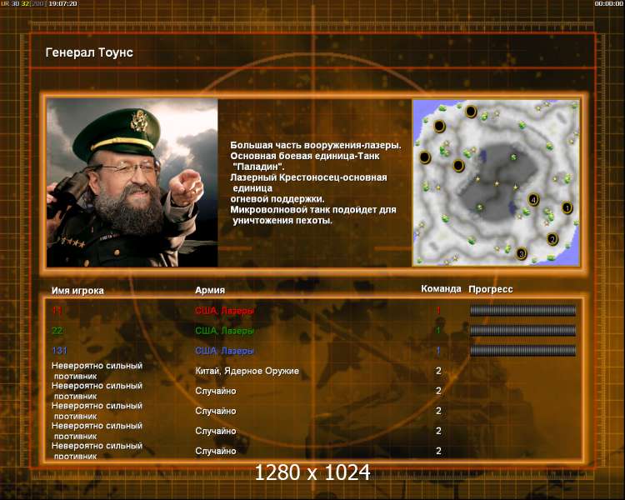The height and width of the screenshot is (500, 625).
Task: Click the 'Команда' column header
Action: [441, 288]
